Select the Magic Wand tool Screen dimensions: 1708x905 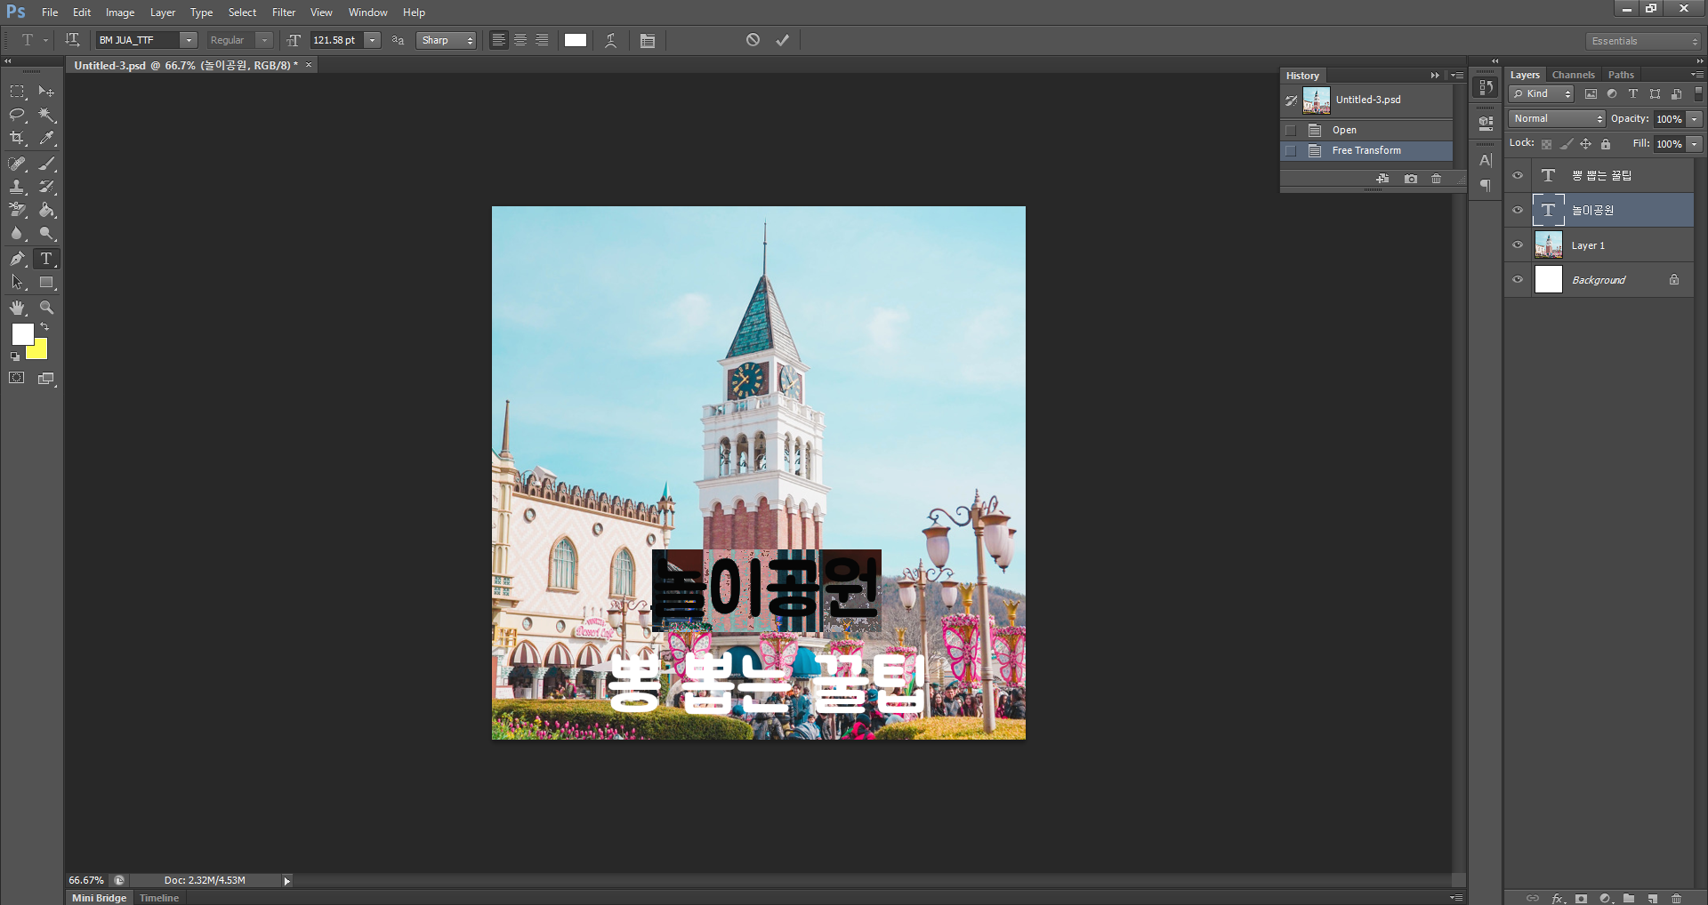[x=46, y=115]
